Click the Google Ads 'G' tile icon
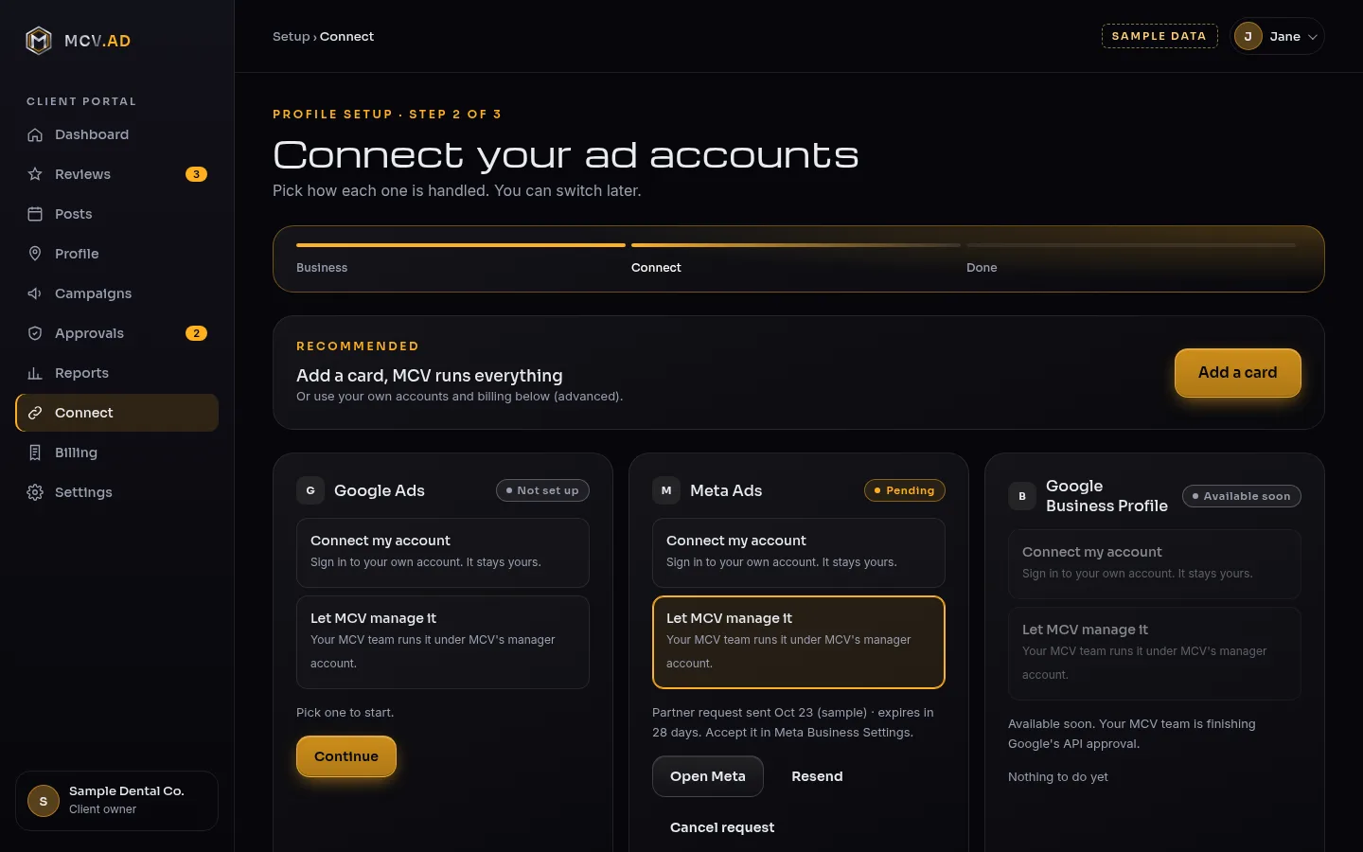 pos(310,490)
